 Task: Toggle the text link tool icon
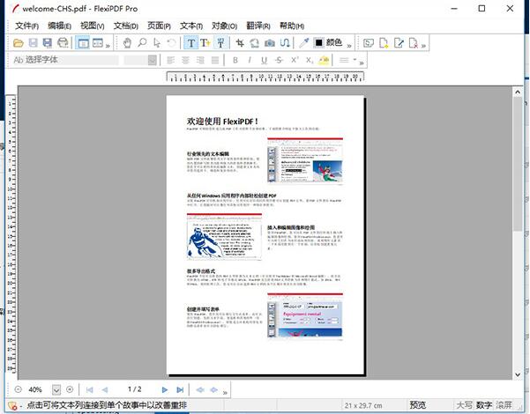(x=220, y=43)
